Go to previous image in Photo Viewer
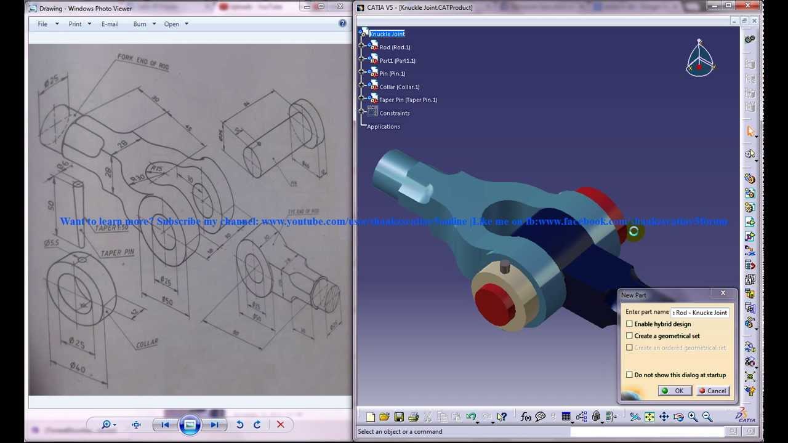This screenshot has width=788, height=443. pyautogui.click(x=165, y=425)
